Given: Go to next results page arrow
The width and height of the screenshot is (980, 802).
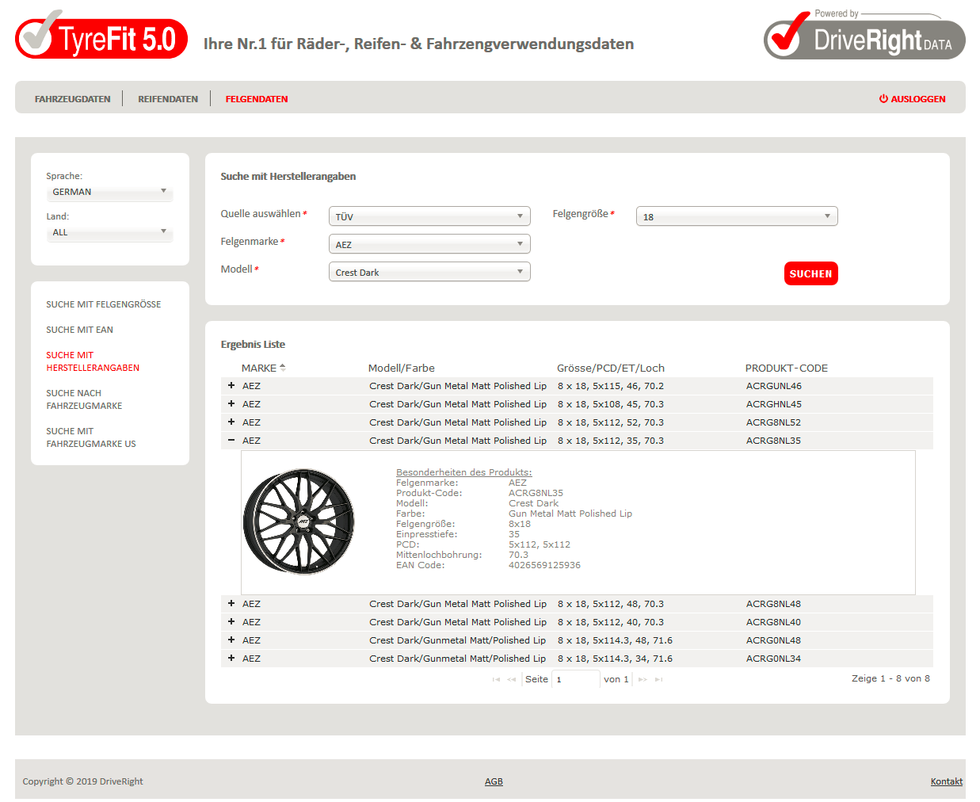Looking at the screenshot, I should click(x=643, y=679).
